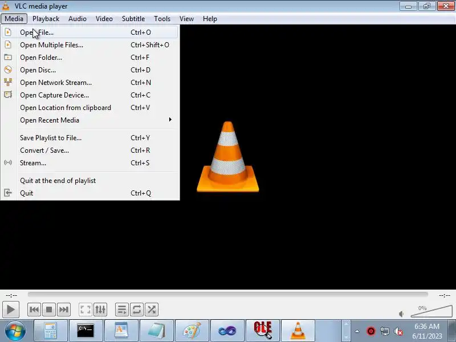Open Paint from the taskbar
This screenshot has height=342, width=456.
click(192, 331)
